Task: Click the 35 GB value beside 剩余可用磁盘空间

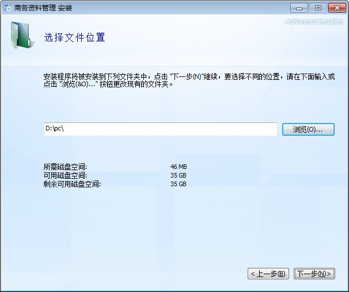Action: [179, 184]
